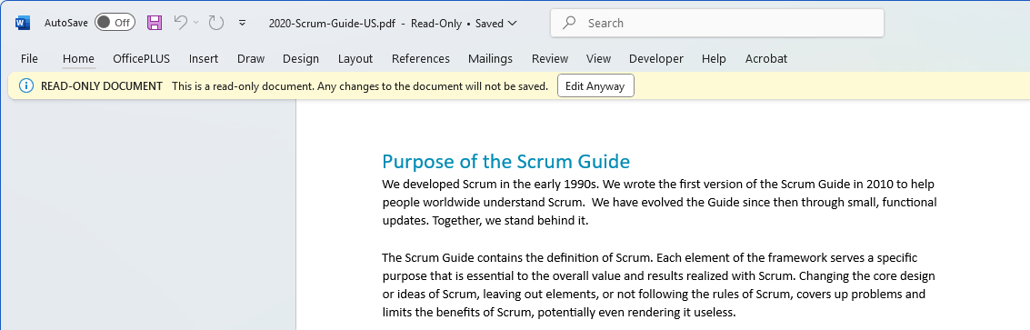Click the Word application icon

(23, 23)
